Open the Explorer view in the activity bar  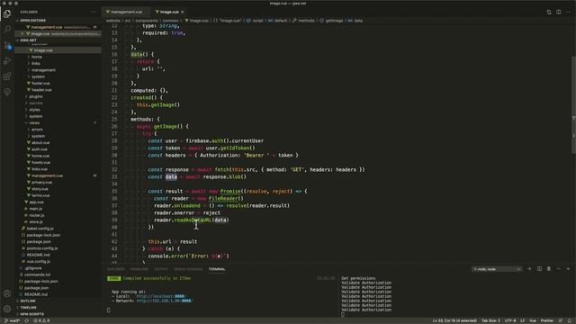tap(7, 14)
